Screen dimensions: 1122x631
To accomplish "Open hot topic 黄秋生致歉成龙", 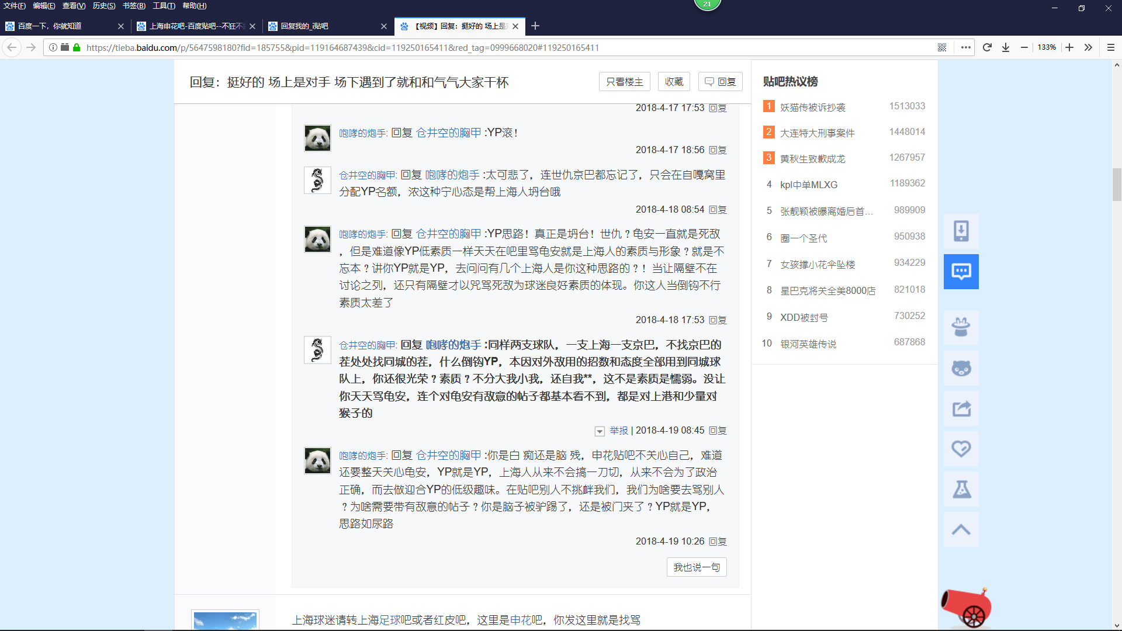I will pos(812,159).
